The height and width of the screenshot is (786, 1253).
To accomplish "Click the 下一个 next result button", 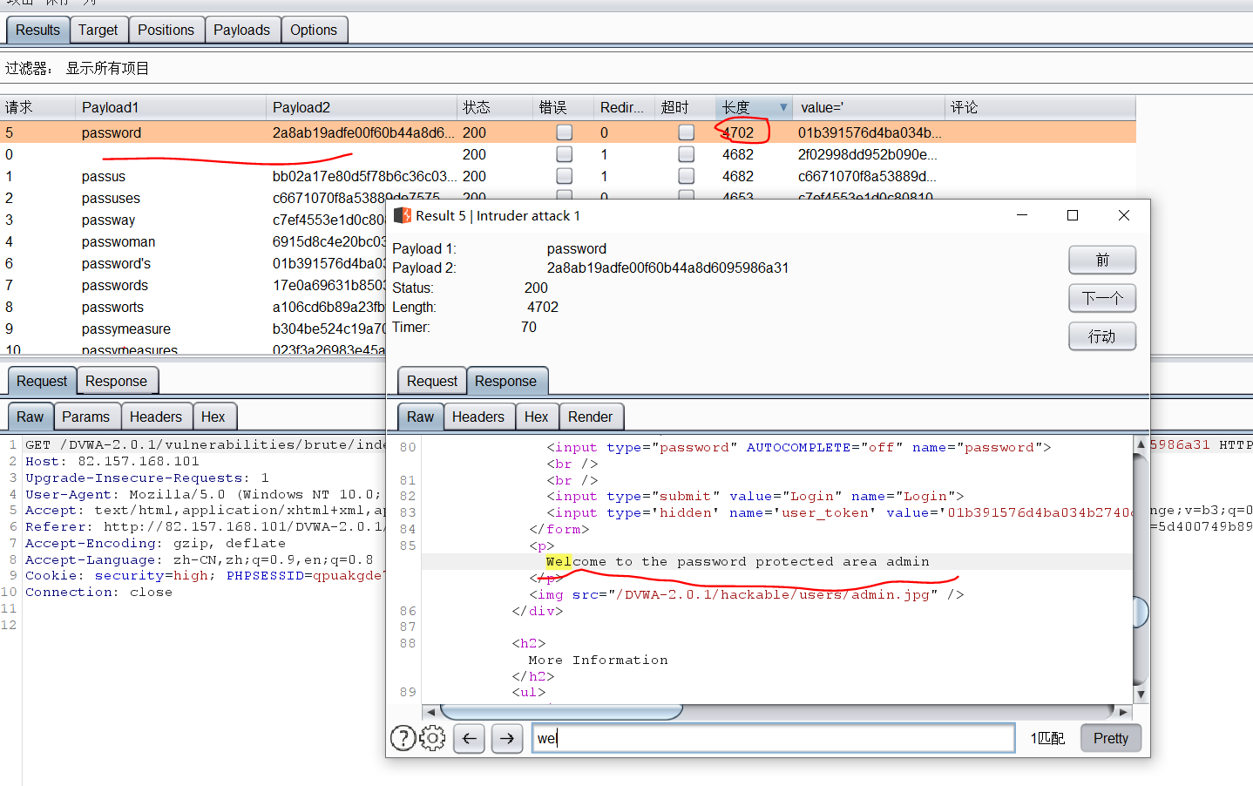I will click(1102, 298).
